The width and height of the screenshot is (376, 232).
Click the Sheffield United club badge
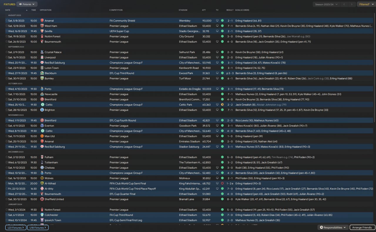pos(42,199)
